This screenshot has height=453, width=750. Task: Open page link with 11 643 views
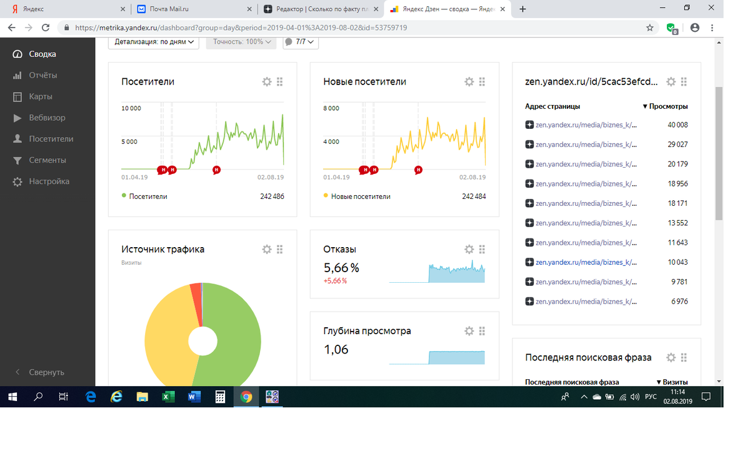point(586,243)
